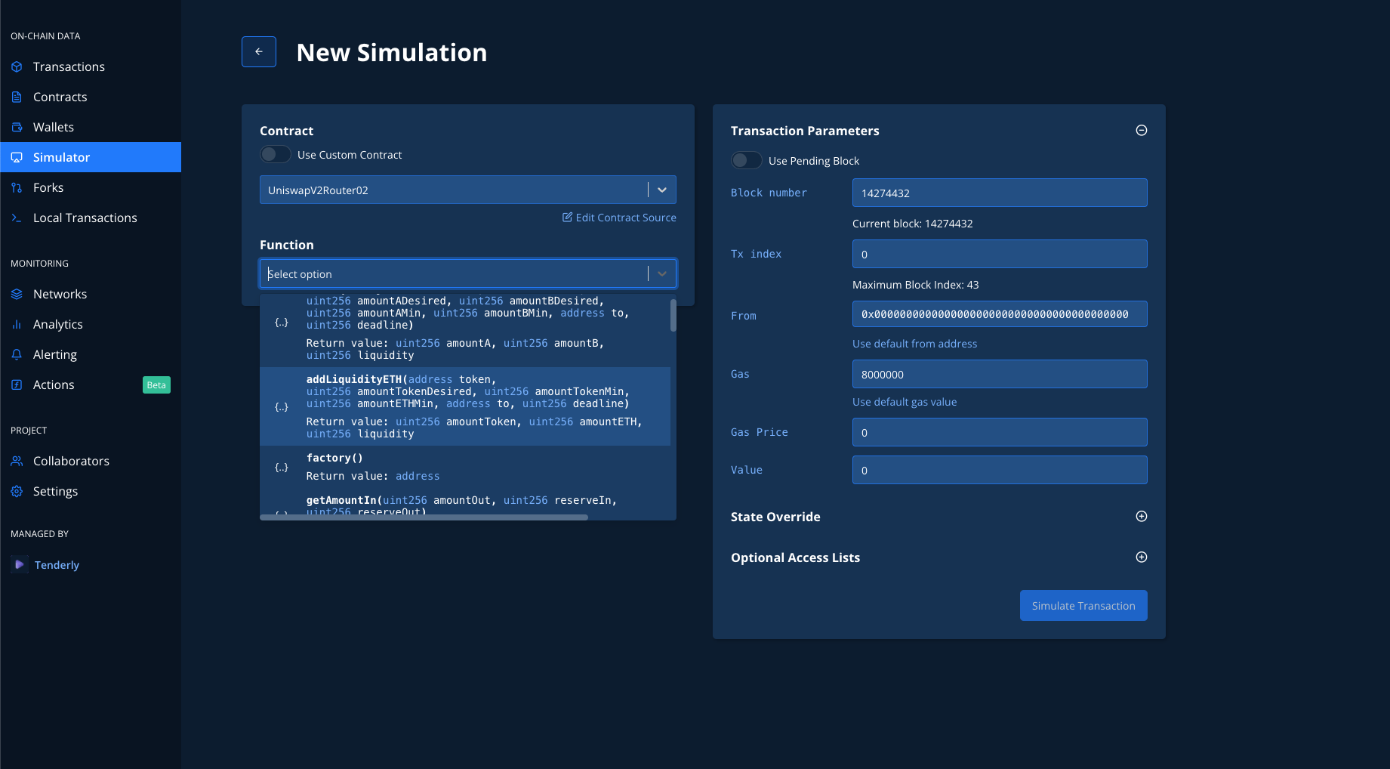
Task: Click the Alerting bell icon
Action: point(17,354)
